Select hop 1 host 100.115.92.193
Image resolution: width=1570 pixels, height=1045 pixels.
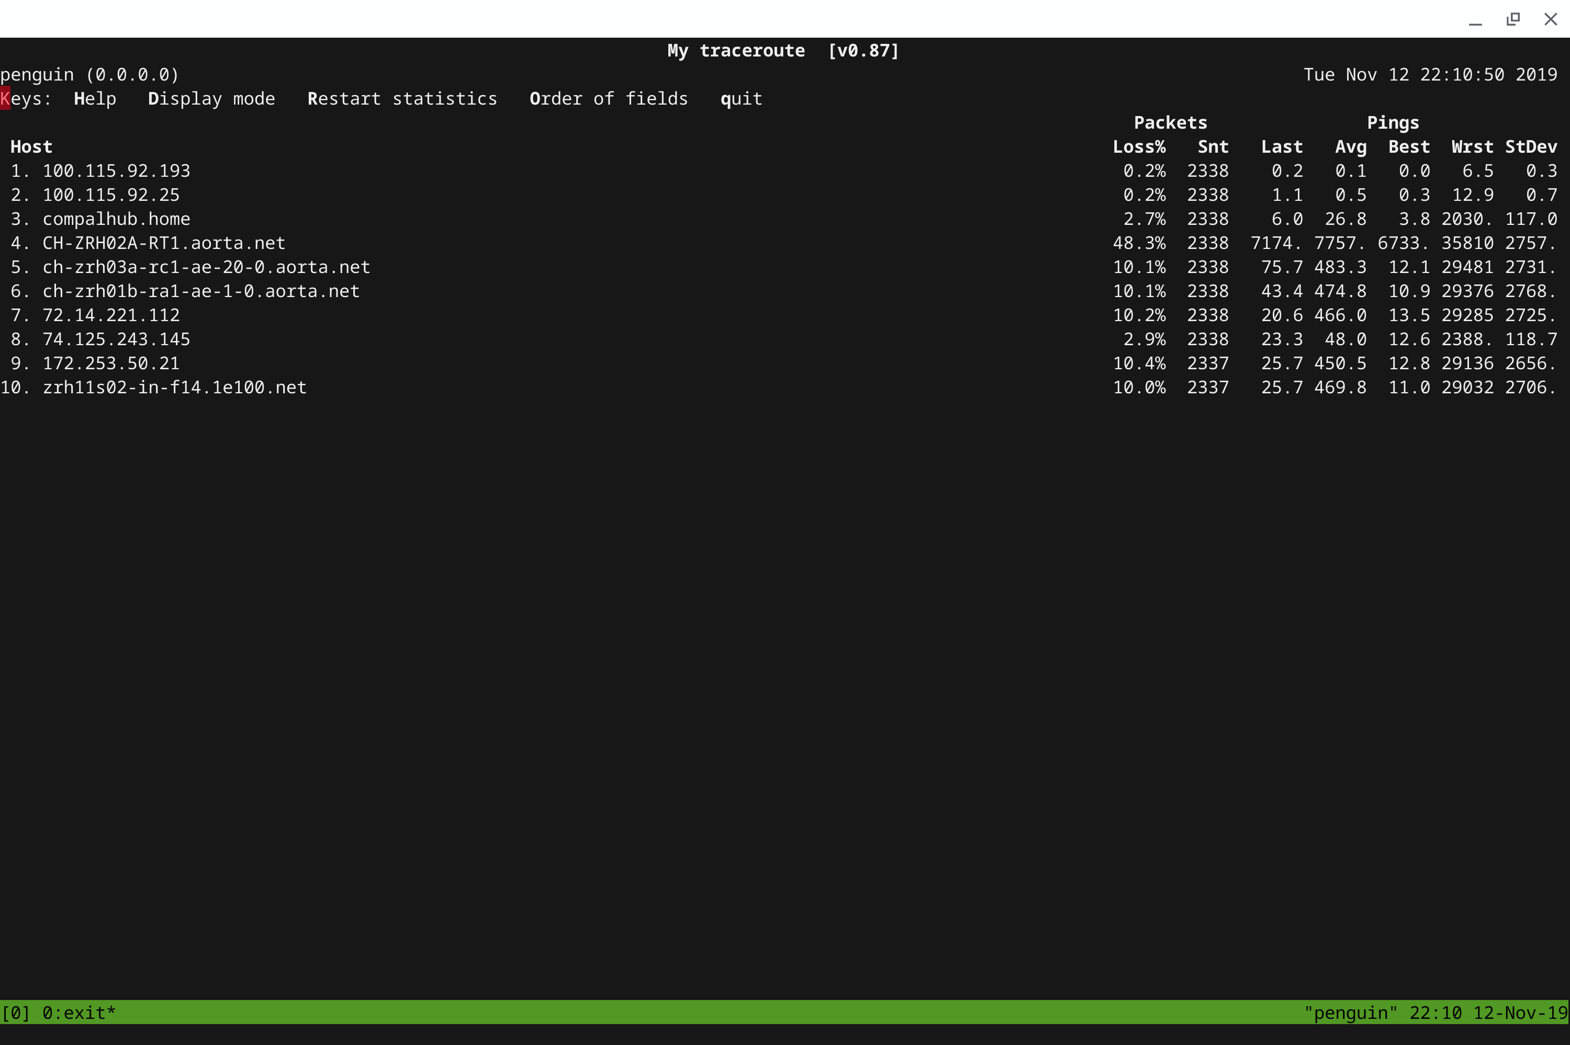pos(116,171)
